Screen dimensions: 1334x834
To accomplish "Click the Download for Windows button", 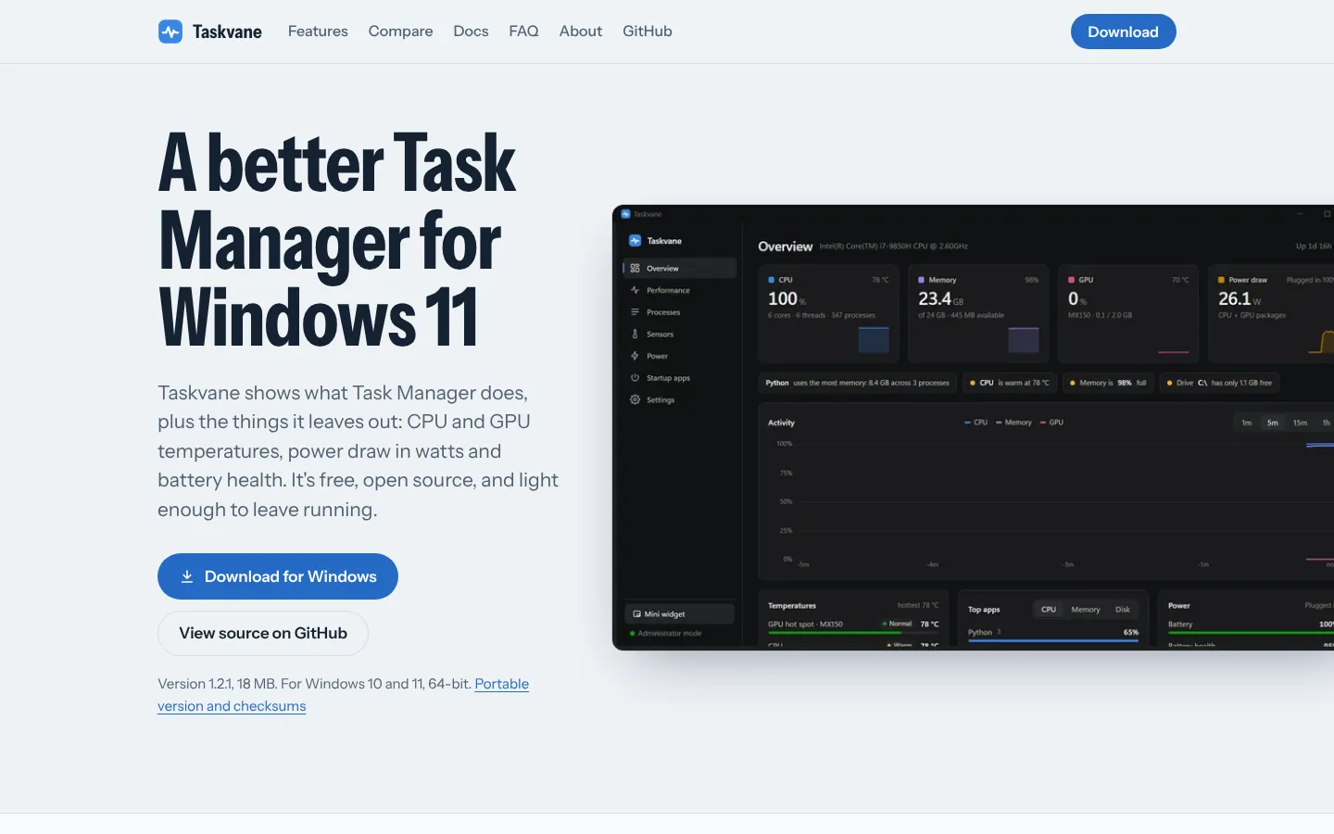I will pyautogui.click(x=278, y=576).
